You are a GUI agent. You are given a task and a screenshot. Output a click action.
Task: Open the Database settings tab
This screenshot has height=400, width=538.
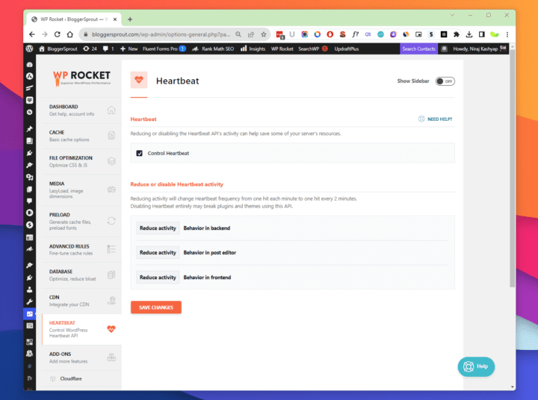[x=82, y=275]
